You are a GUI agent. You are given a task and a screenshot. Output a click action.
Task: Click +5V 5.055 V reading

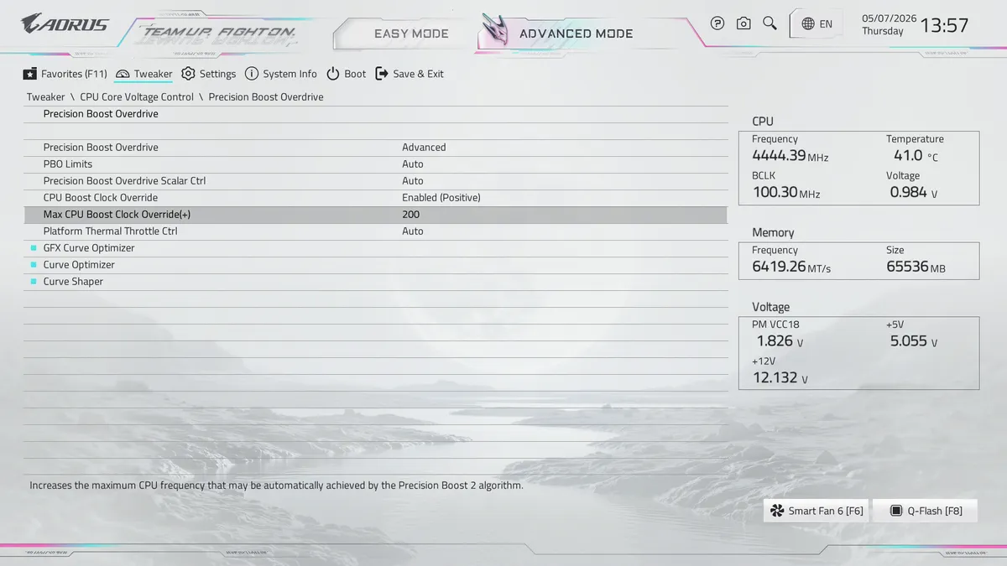[914, 341]
